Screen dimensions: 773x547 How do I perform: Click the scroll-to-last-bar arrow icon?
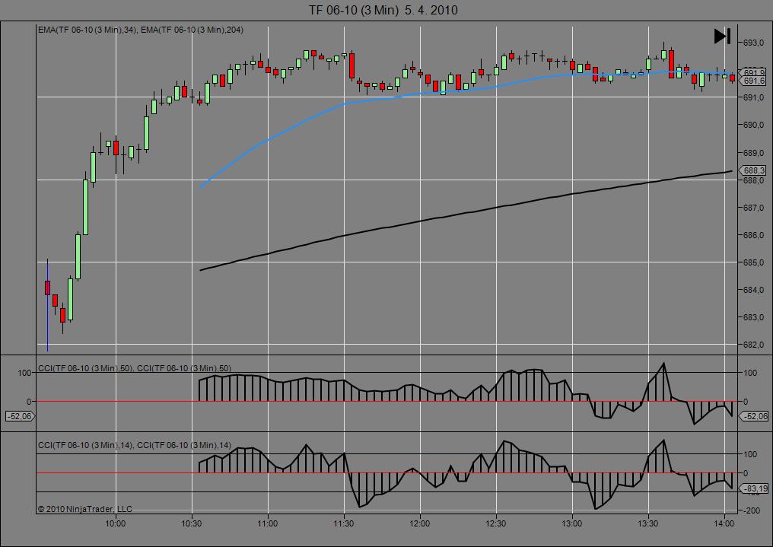tap(722, 36)
